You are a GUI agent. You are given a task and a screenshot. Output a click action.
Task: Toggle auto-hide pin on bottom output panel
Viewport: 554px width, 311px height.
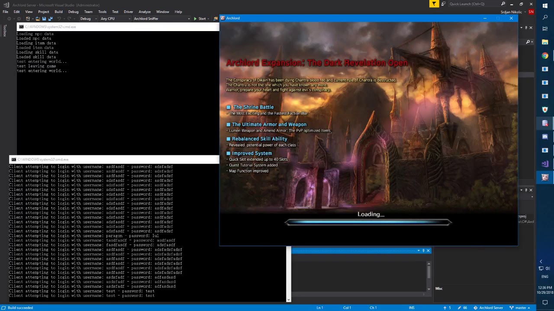pyautogui.click(x=423, y=251)
